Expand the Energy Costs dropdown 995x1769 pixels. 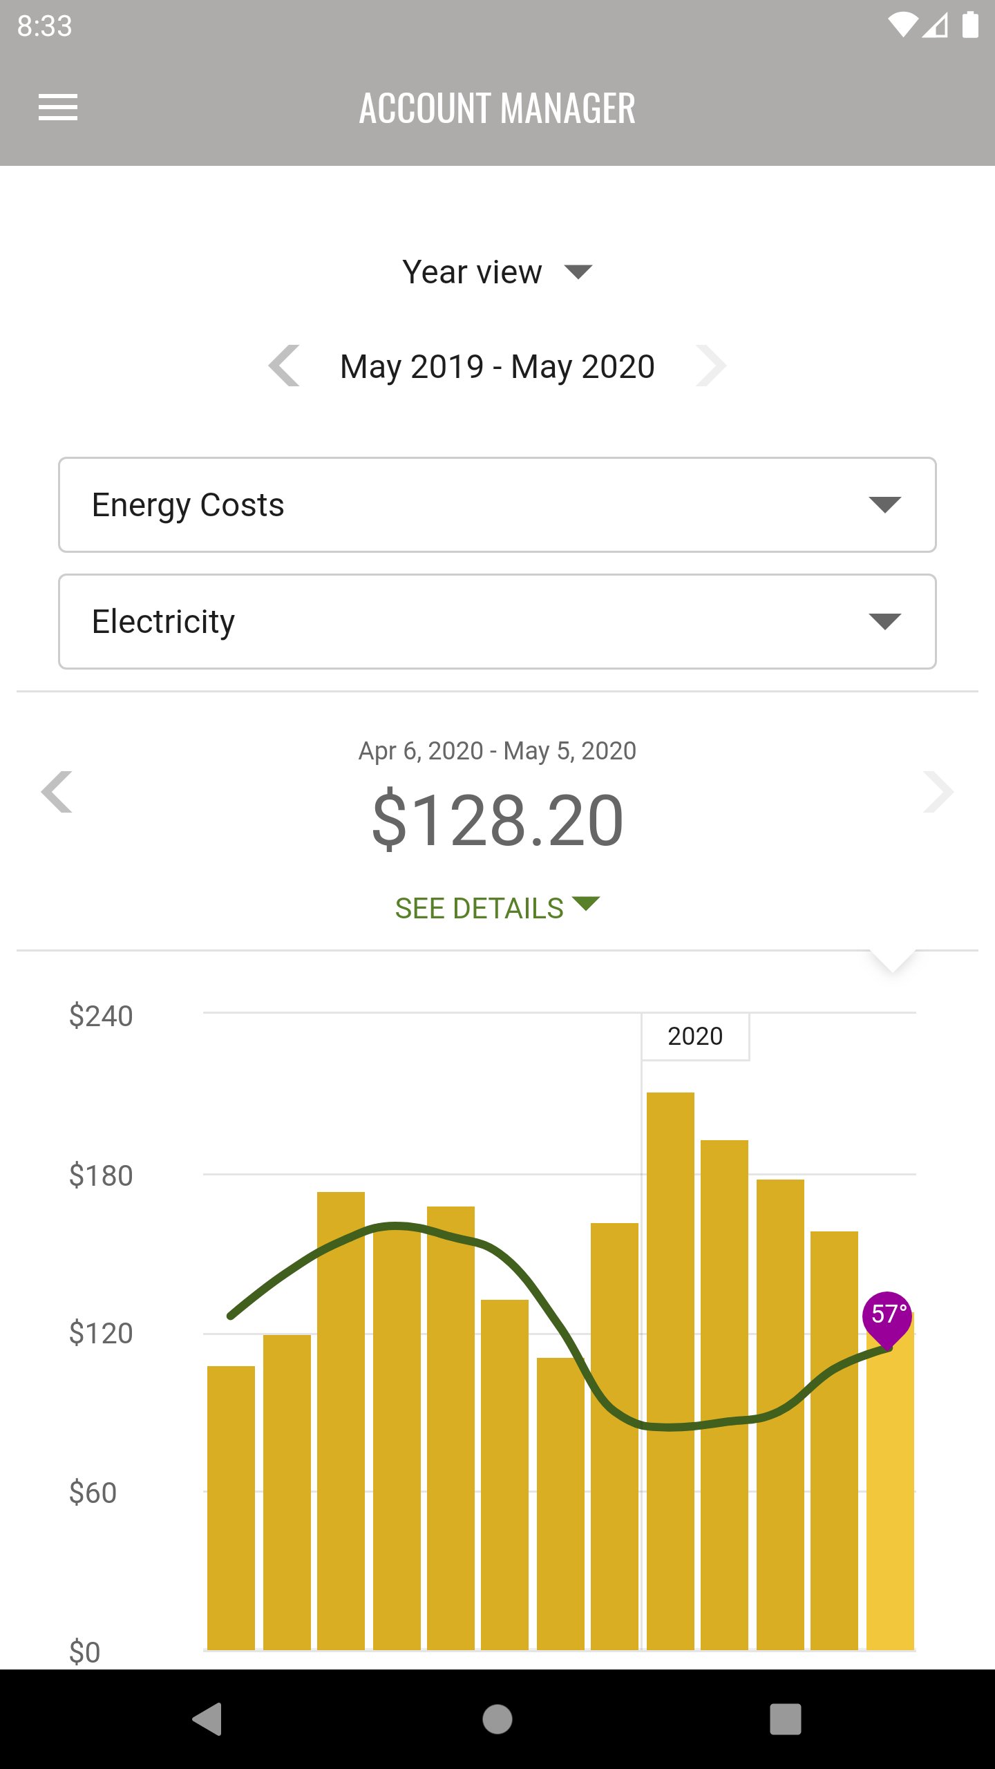[497, 504]
